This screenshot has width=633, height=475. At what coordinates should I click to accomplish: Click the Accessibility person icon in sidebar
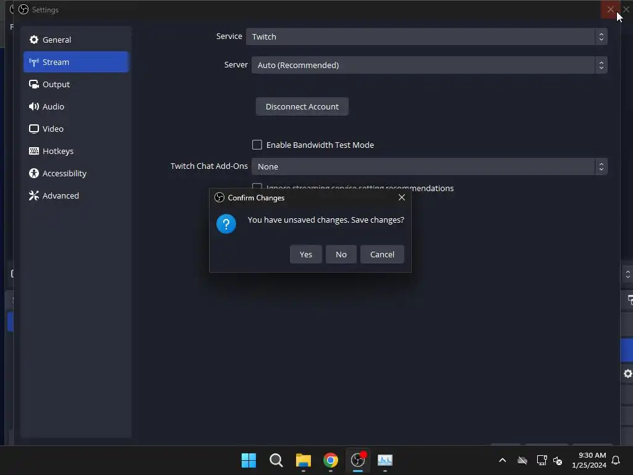tap(34, 173)
